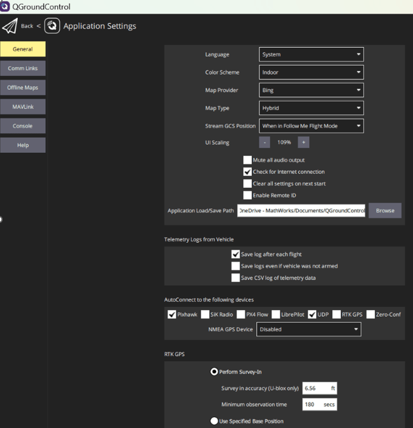Go to the MAVLink settings tab
This screenshot has width=413, height=428.
click(x=22, y=106)
